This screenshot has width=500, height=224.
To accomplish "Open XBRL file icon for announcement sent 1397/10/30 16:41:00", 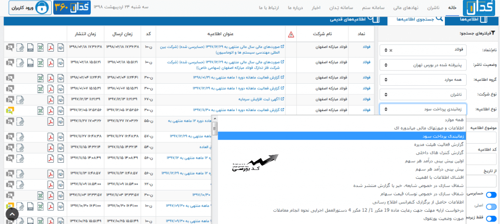I will pos(30,207).
